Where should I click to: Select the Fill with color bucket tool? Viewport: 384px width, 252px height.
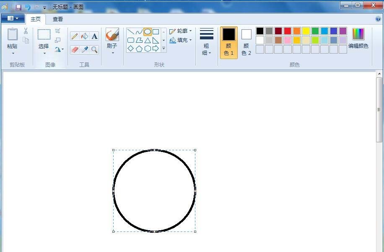(85, 36)
